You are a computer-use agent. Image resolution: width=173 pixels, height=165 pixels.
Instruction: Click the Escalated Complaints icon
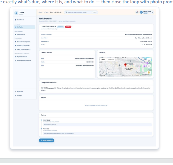(16, 42)
